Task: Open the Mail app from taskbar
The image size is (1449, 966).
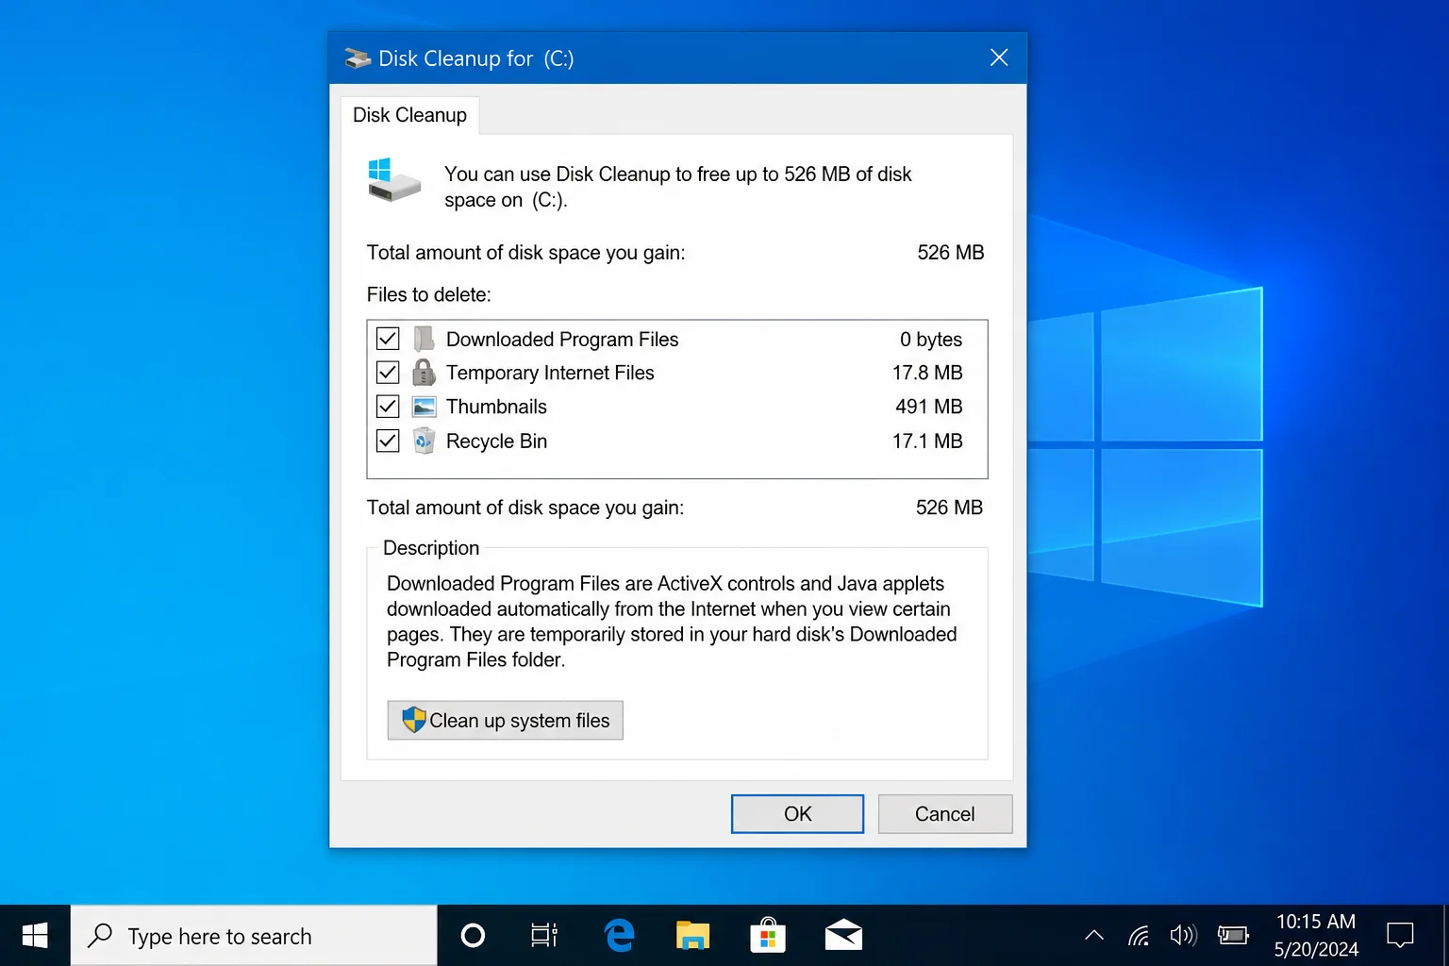Action: [843, 936]
